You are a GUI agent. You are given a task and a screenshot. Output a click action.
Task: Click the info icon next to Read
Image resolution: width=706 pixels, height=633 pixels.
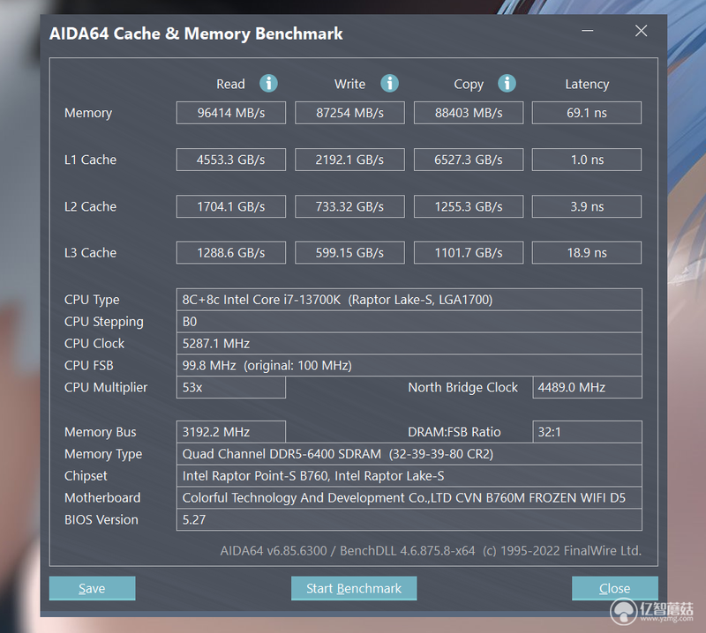pyautogui.click(x=268, y=83)
